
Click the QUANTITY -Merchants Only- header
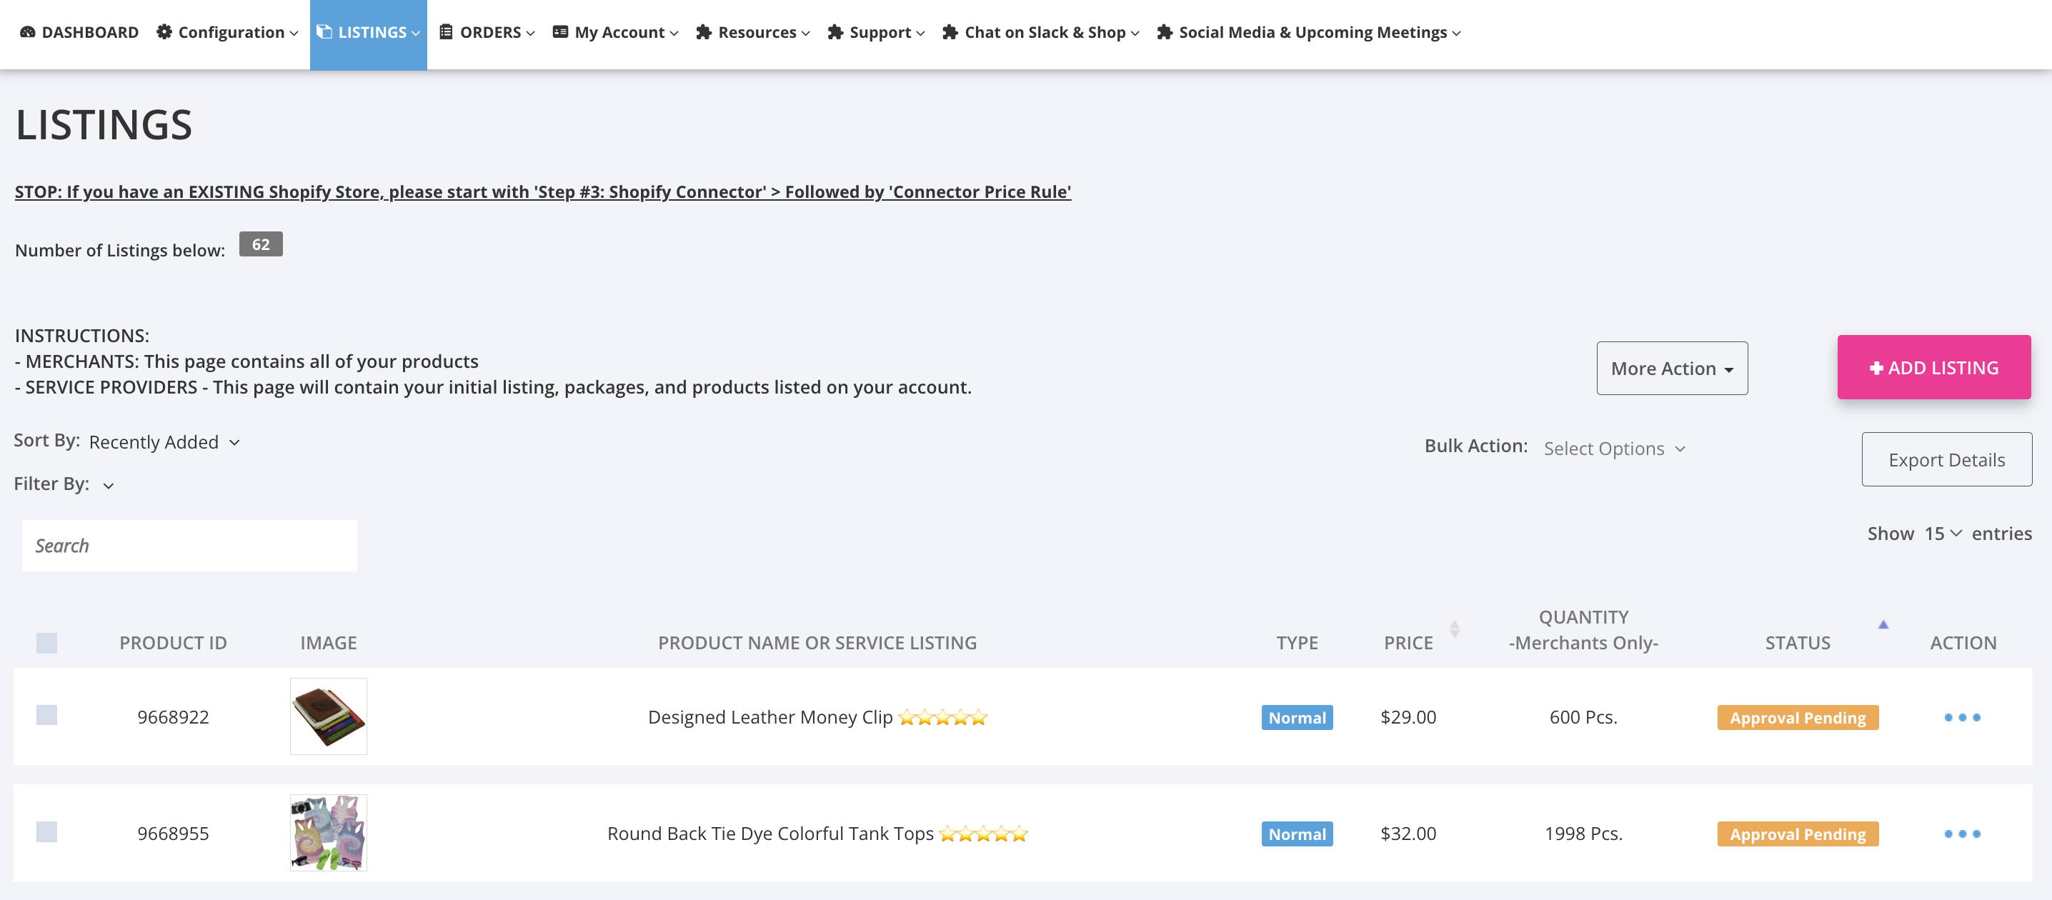(x=1583, y=630)
